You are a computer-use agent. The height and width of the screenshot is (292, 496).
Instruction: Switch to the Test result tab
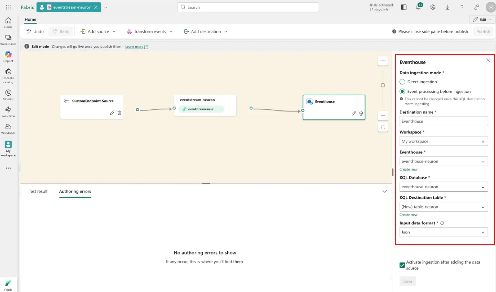click(x=38, y=192)
